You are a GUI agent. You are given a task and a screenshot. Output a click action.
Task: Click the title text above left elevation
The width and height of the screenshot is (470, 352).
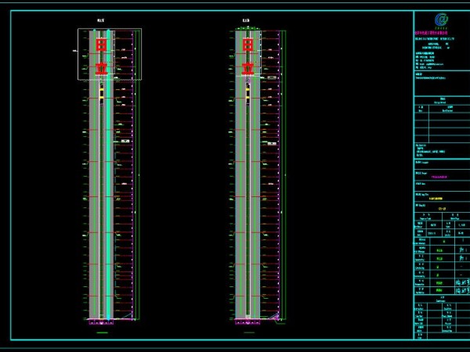click(101, 20)
